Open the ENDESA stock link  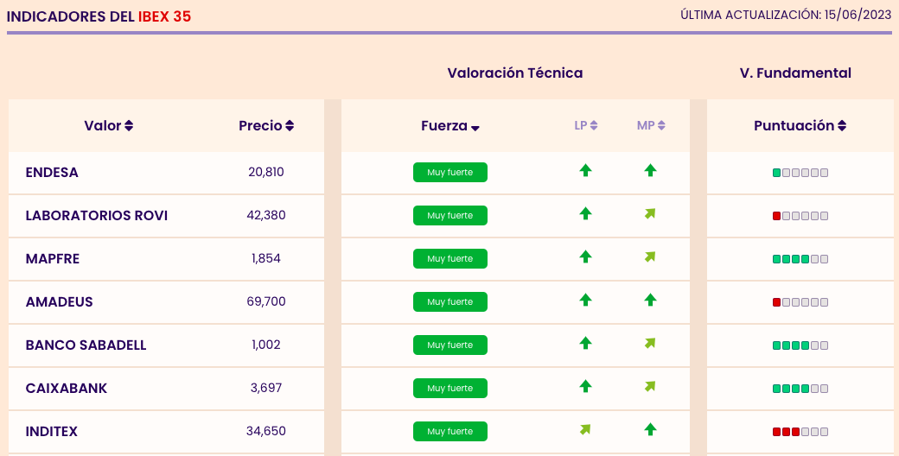tap(52, 173)
